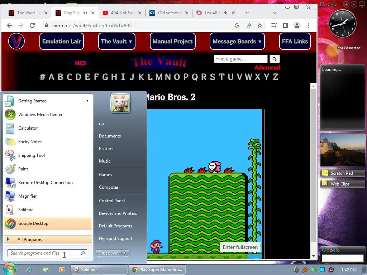This screenshot has height=275, width=367.
Task: Open Windows Explorer folder on taskbar
Action: click(46, 270)
